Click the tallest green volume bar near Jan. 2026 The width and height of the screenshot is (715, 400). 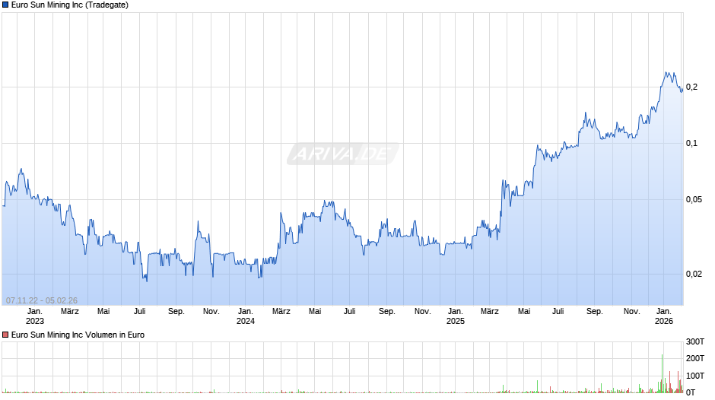click(x=662, y=373)
